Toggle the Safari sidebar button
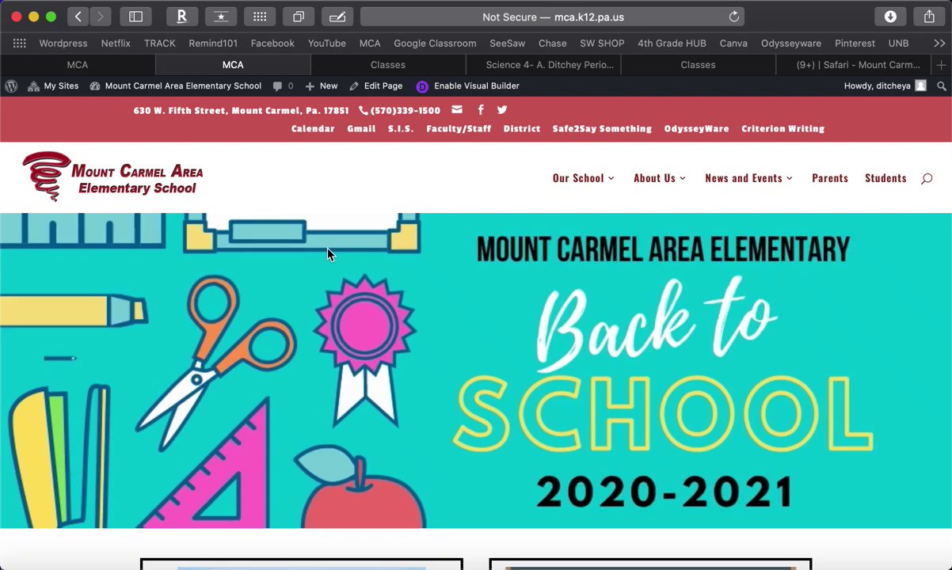952x570 pixels. click(x=136, y=17)
